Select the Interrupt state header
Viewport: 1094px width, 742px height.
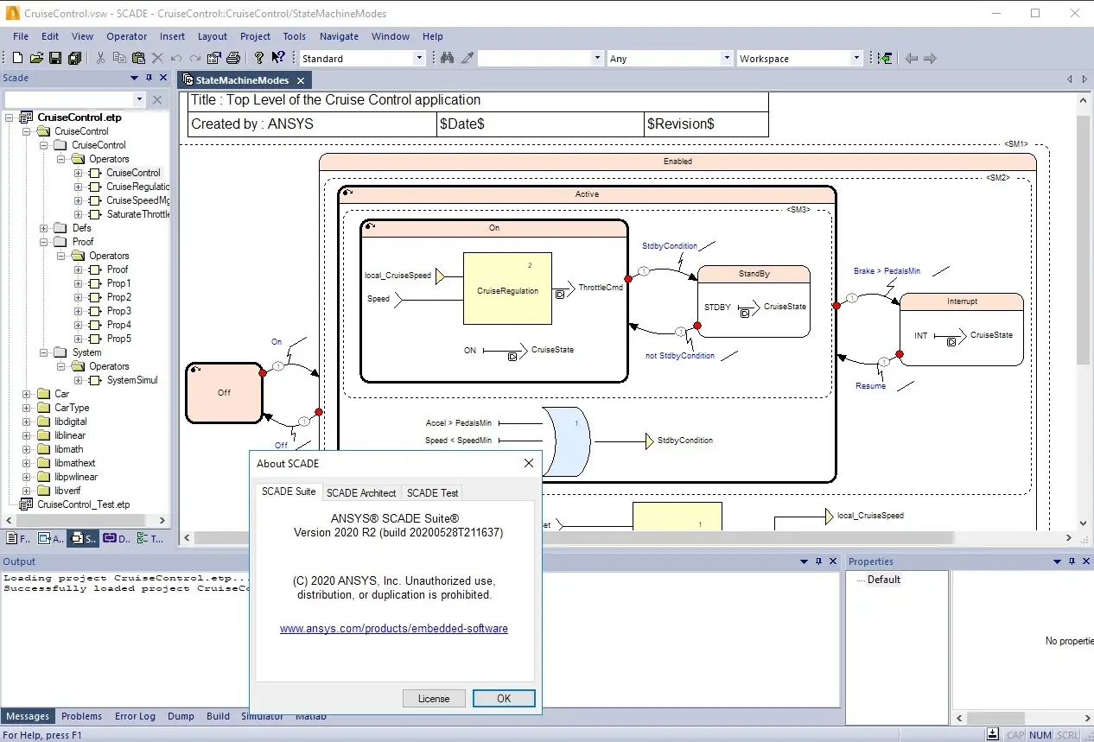(962, 301)
